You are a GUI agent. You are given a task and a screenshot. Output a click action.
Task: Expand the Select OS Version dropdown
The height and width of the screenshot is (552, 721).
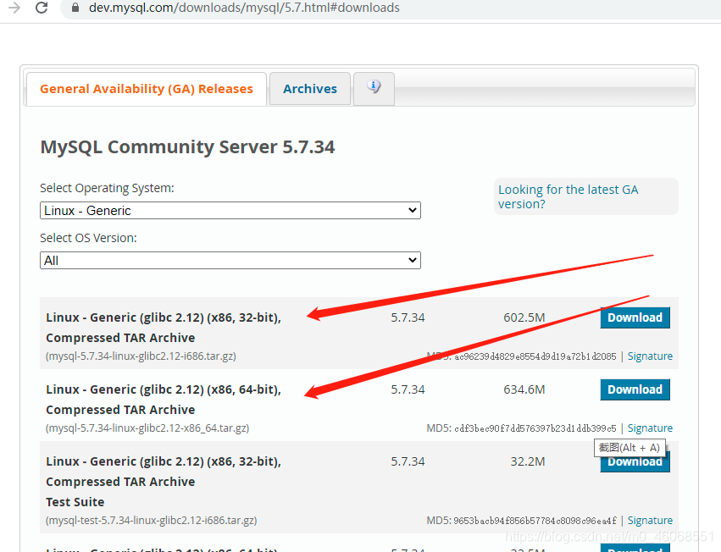pos(230,261)
